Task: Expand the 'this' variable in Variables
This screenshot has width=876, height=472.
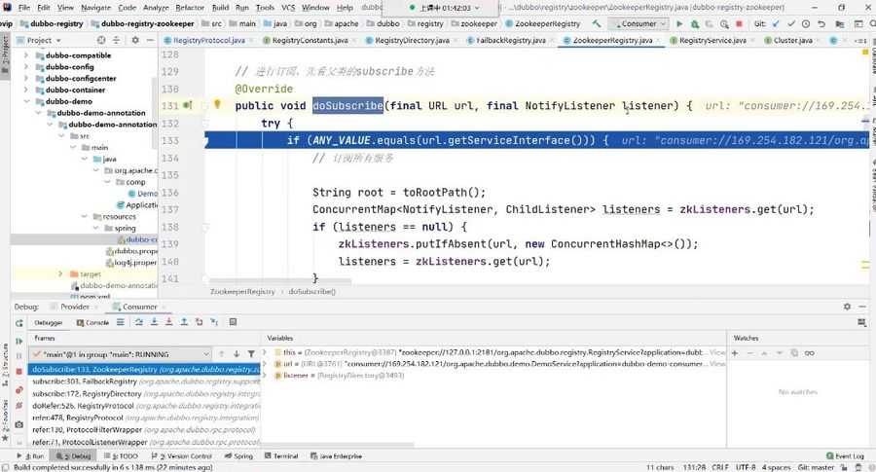Action: tap(265, 352)
